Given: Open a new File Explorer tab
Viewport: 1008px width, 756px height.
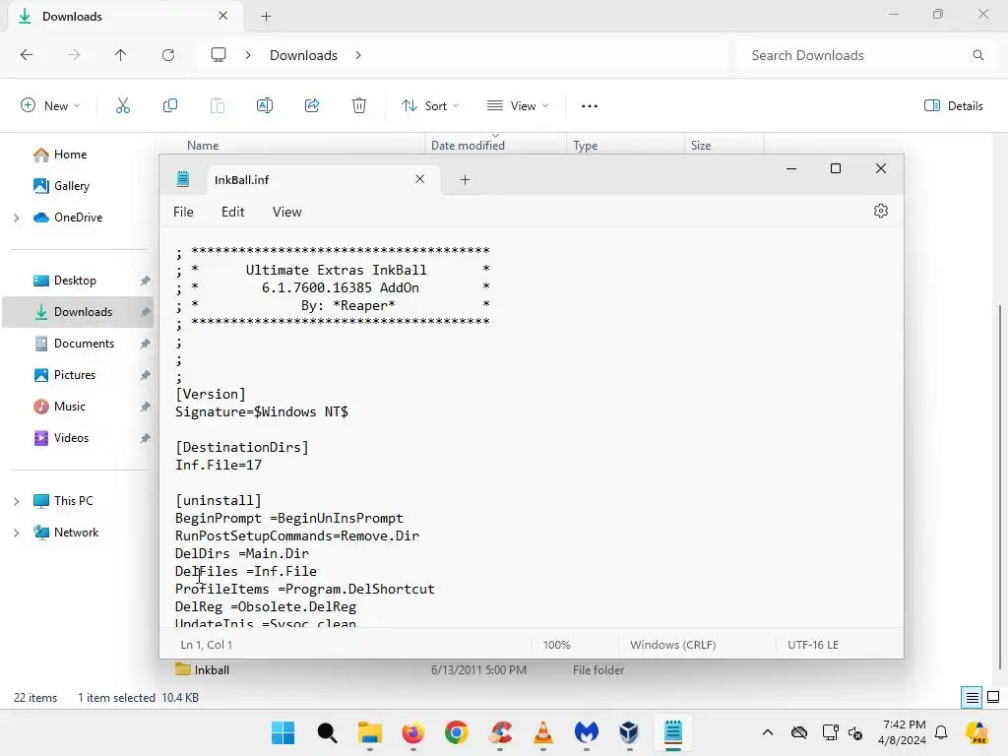Looking at the screenshot, I should (x=266, y=17).
